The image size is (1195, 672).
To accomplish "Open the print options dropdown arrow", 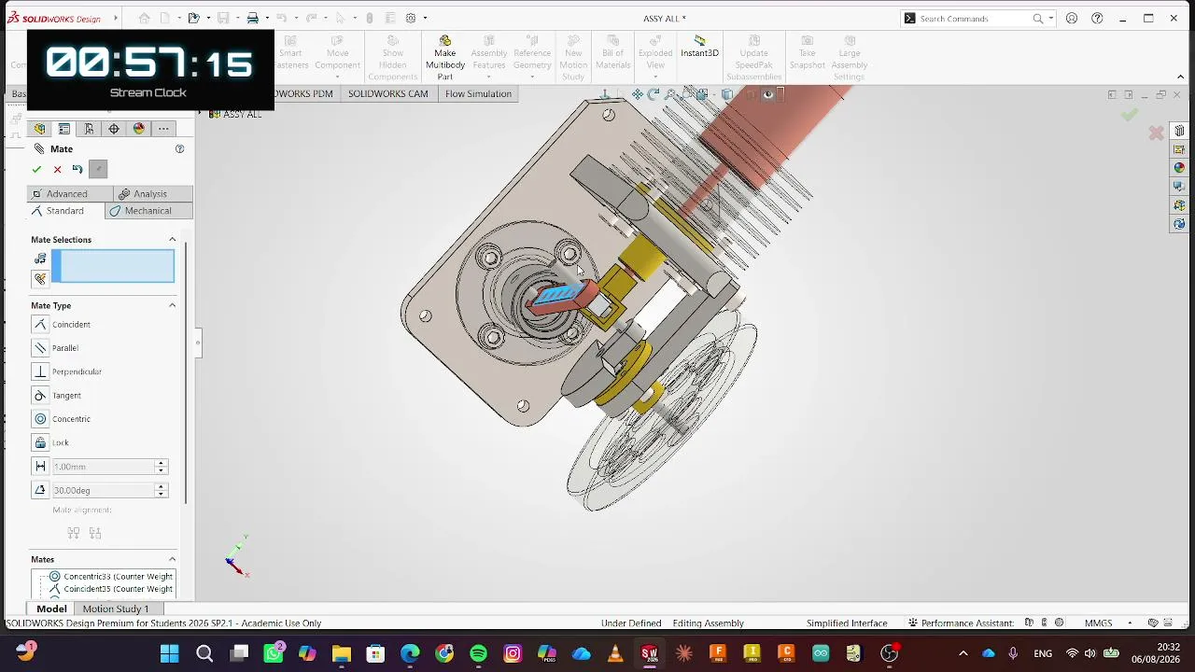I will coord(267,18).
